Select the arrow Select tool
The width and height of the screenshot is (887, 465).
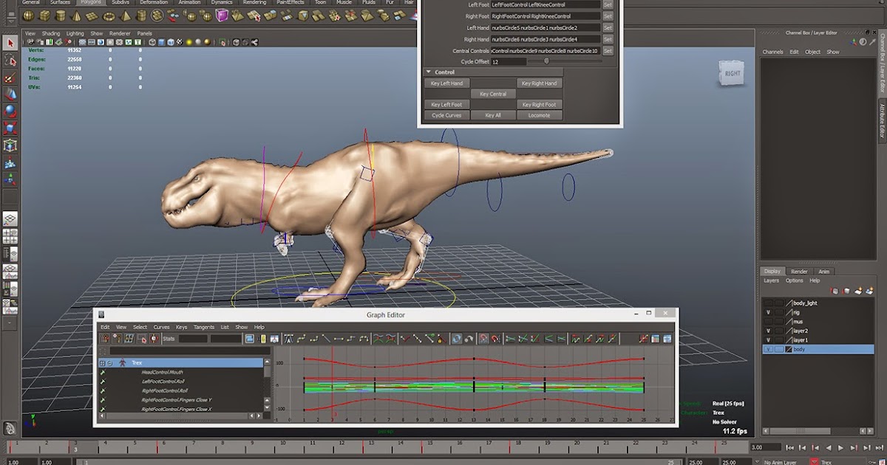(x=10, y=44)
